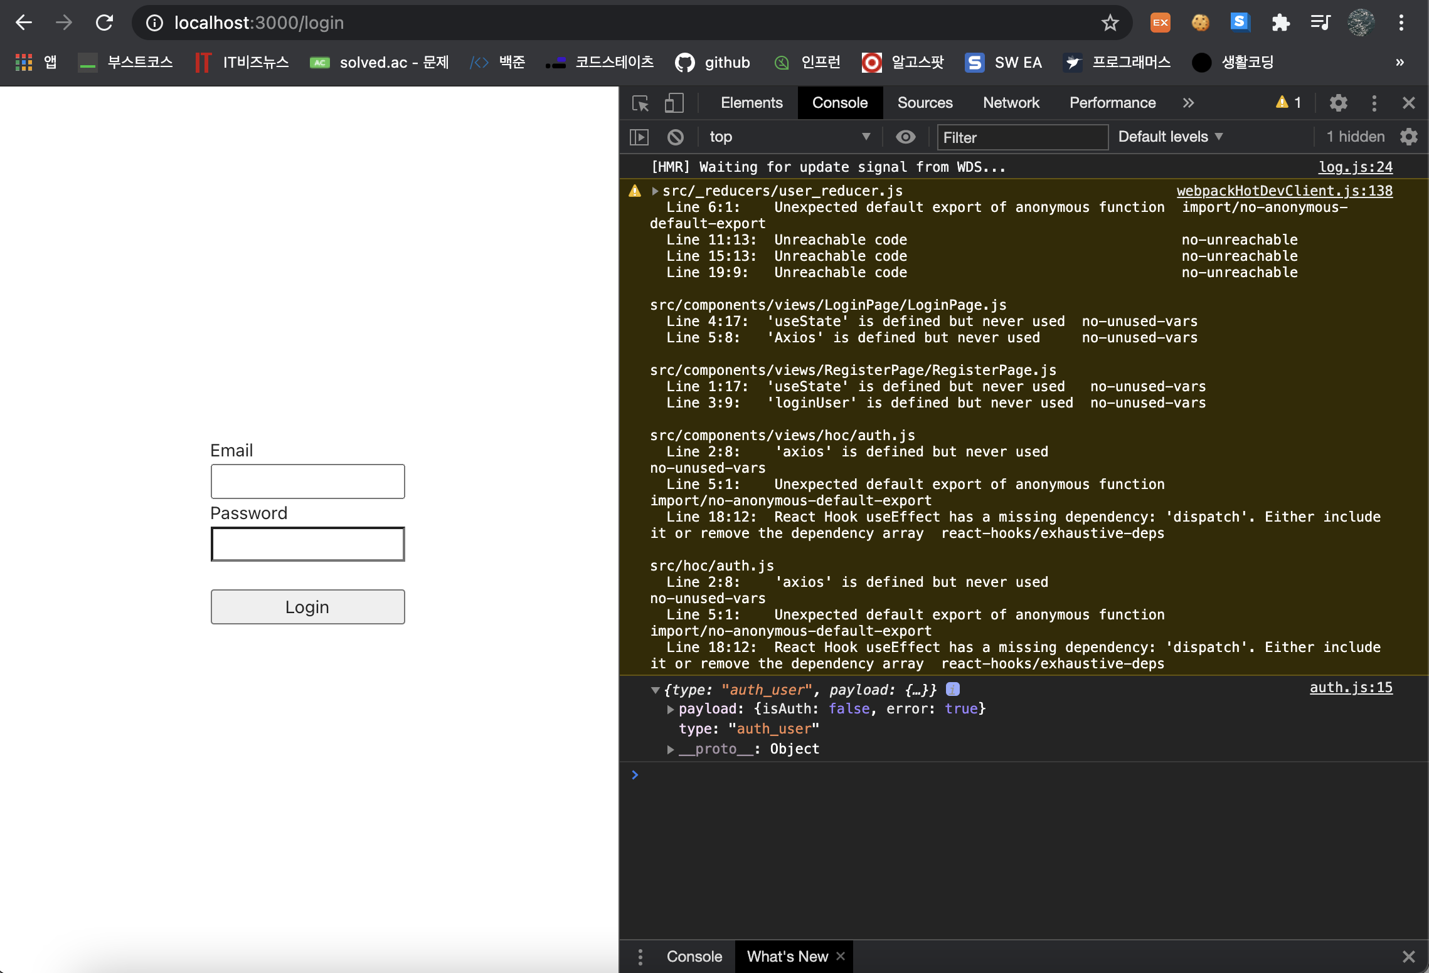Screen dimensions: 1429x973
Task: Click the live expression eye icon
Action: coord(905,137)
